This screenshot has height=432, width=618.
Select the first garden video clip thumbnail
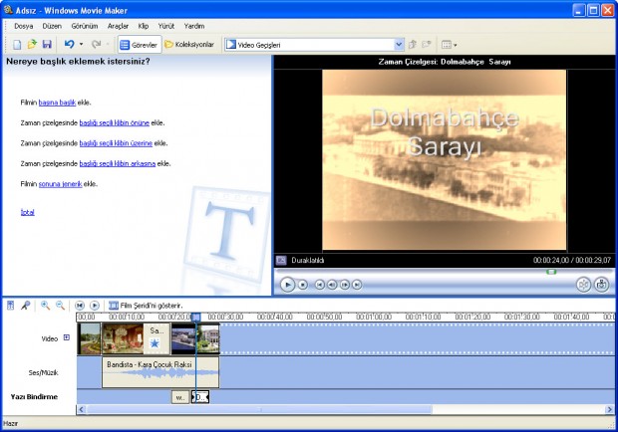(x=90, y=338)
